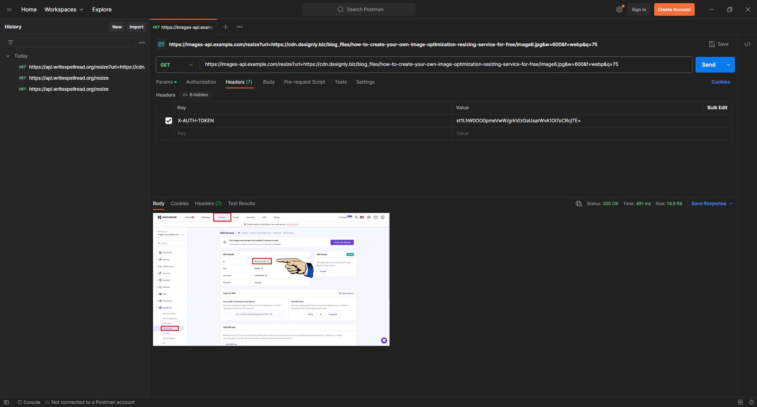Select the response Body tab
Image resolution: width=757 pixels, height=407 pixels.
(158, 203)
